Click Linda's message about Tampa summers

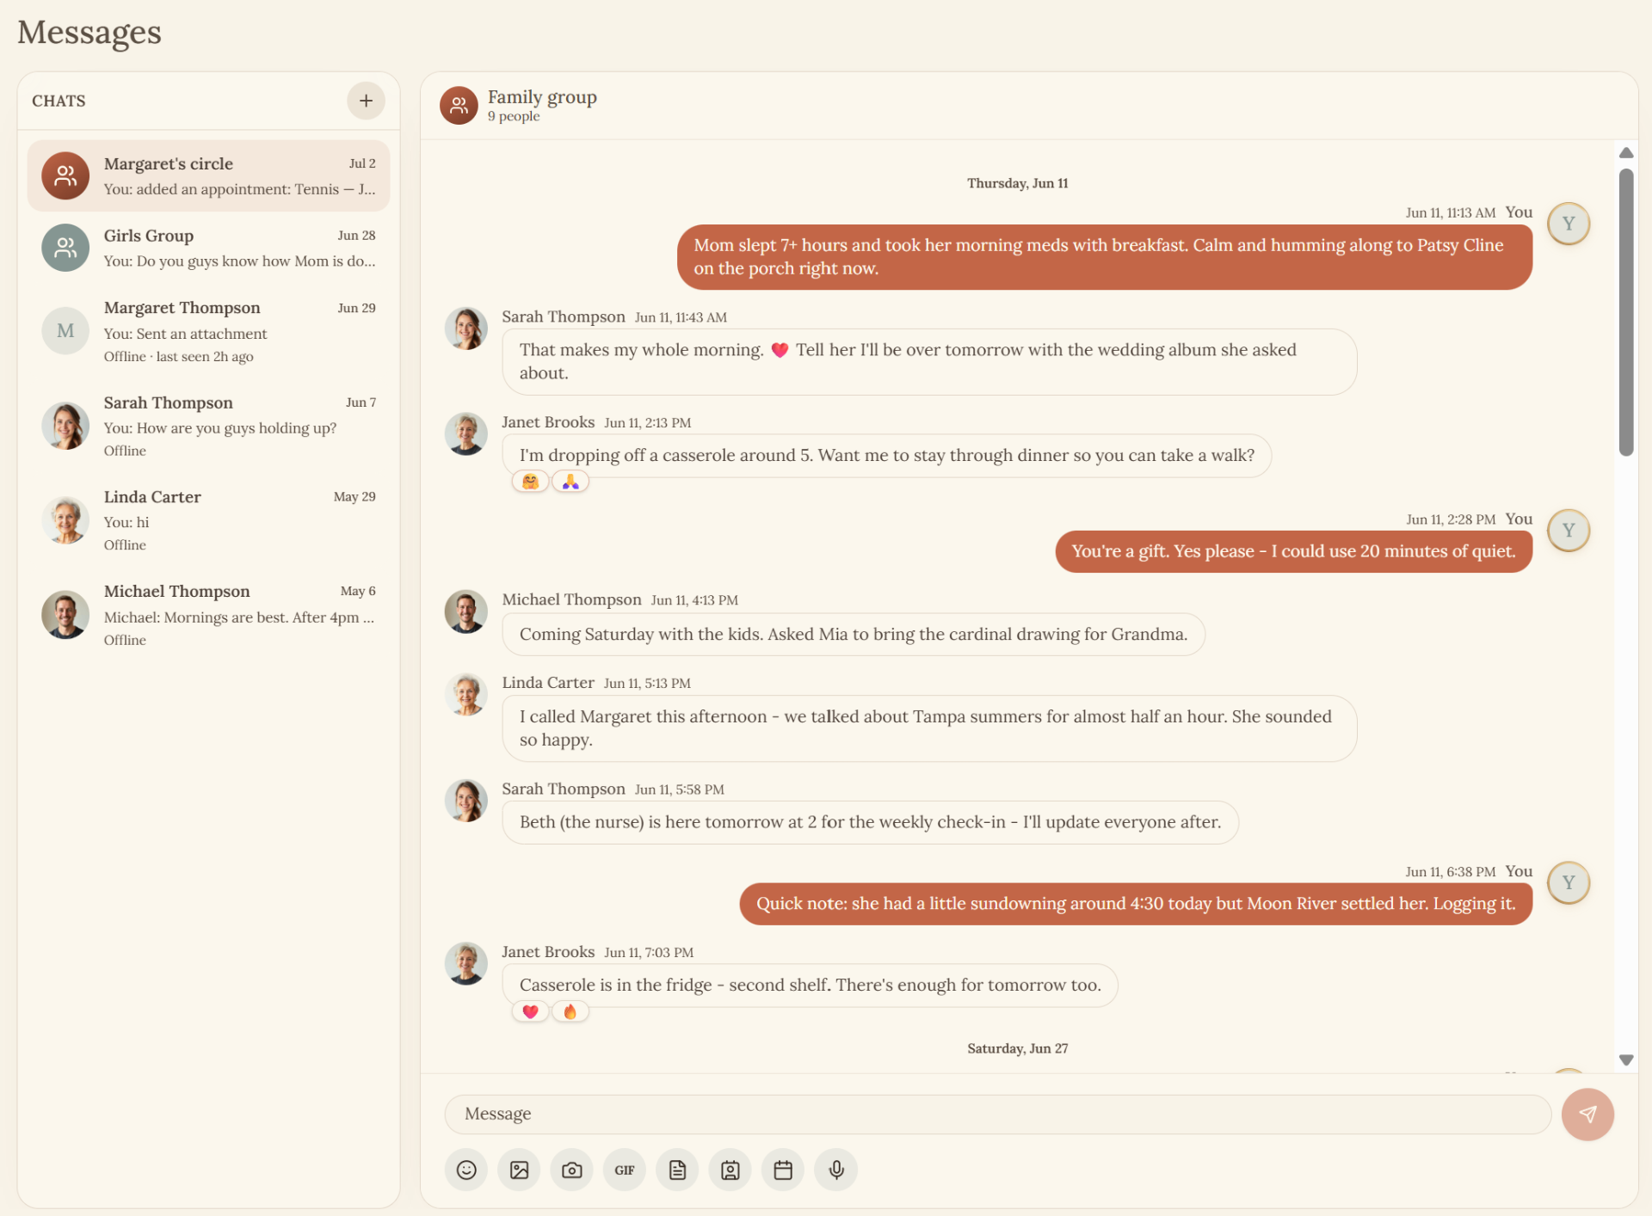point(929,728)
